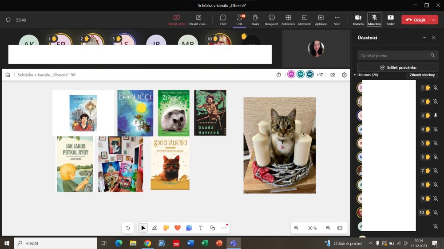
Task: Focus the Napište jméno search field
Action: click(398, 55)
